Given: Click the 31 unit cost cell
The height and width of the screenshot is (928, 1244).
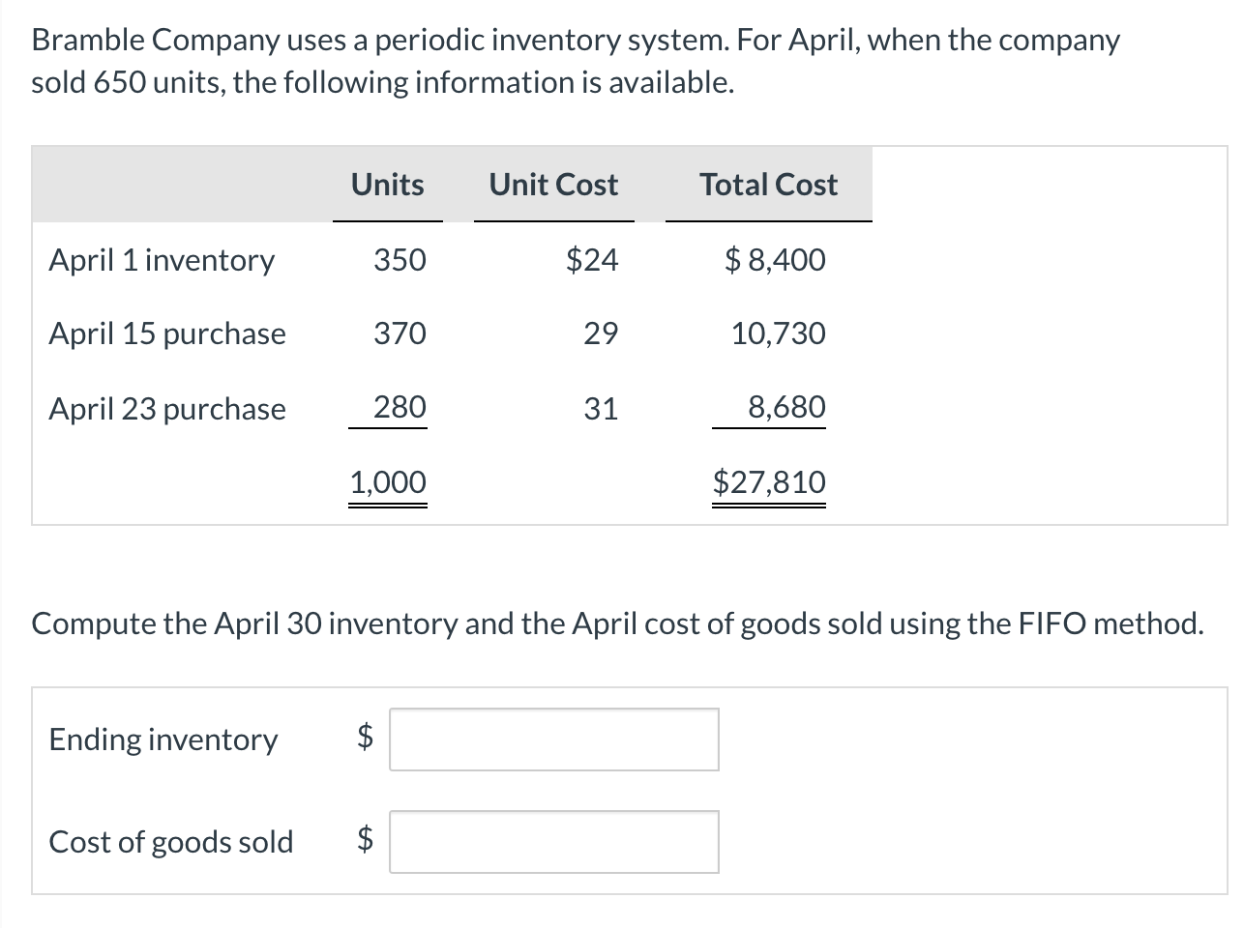Looking at the screenshot, I should (x=600, y=409).
